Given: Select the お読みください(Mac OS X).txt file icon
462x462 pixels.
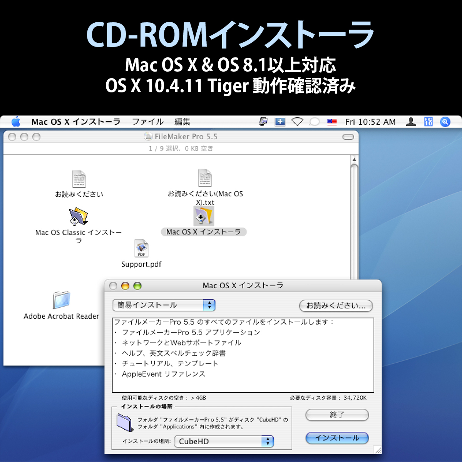Looking at the screenshot, I should tap(205, 178).
